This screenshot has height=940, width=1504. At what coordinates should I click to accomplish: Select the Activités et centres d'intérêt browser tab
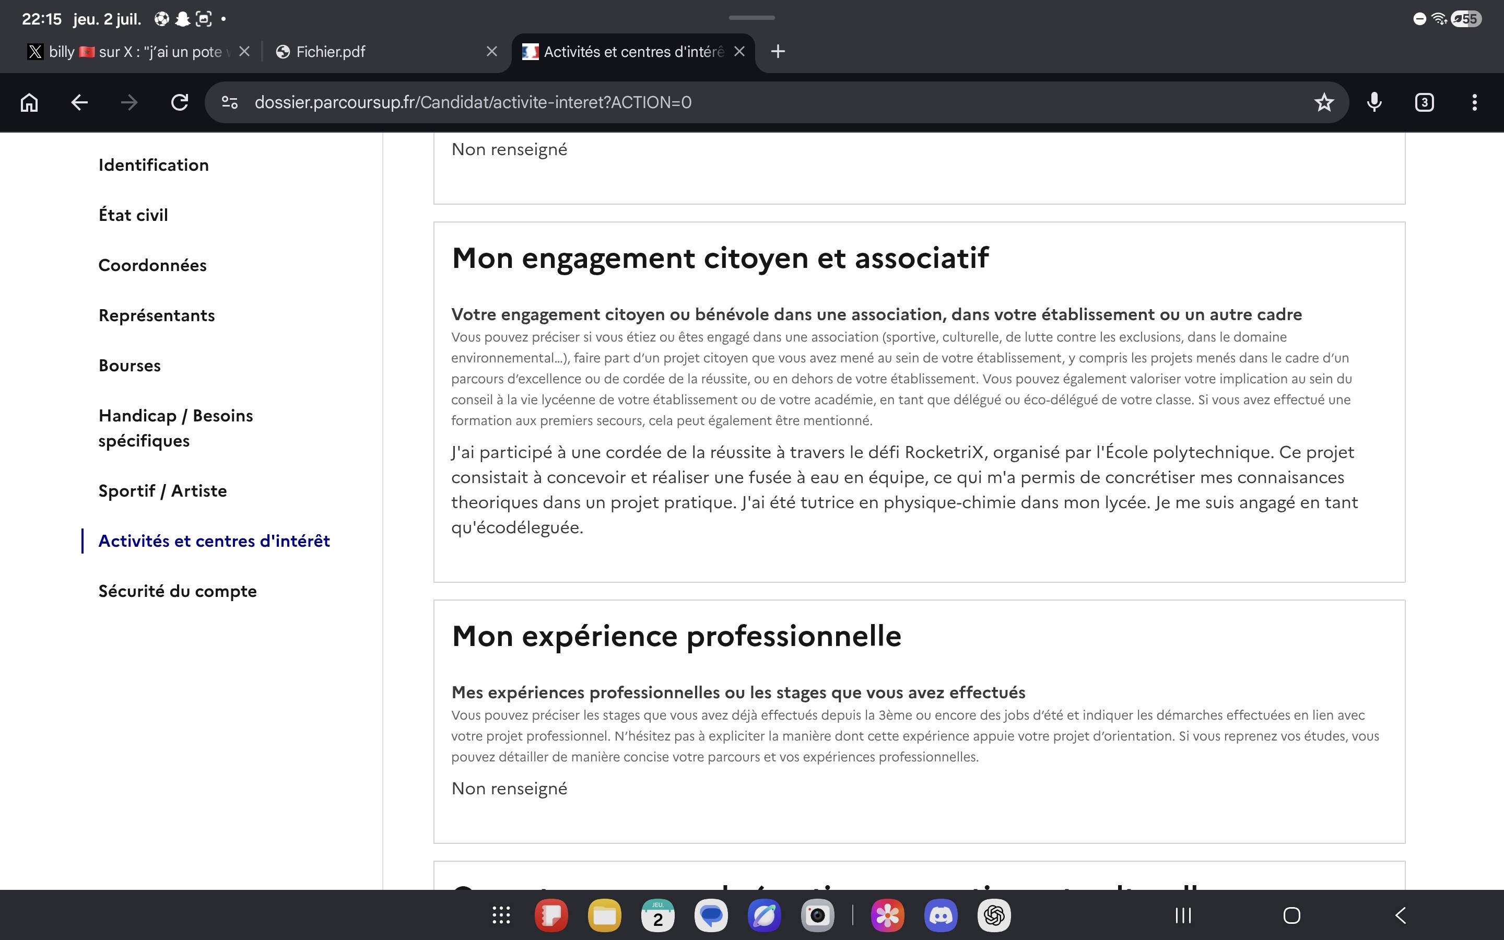point(624,52)
